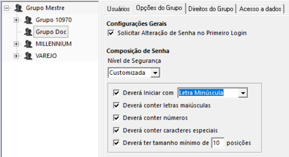The height and width of the screenshot is (157, 289).
Task: Toggle Deverá conter caracteres especiais checkbox
Action: coord(117,130)
